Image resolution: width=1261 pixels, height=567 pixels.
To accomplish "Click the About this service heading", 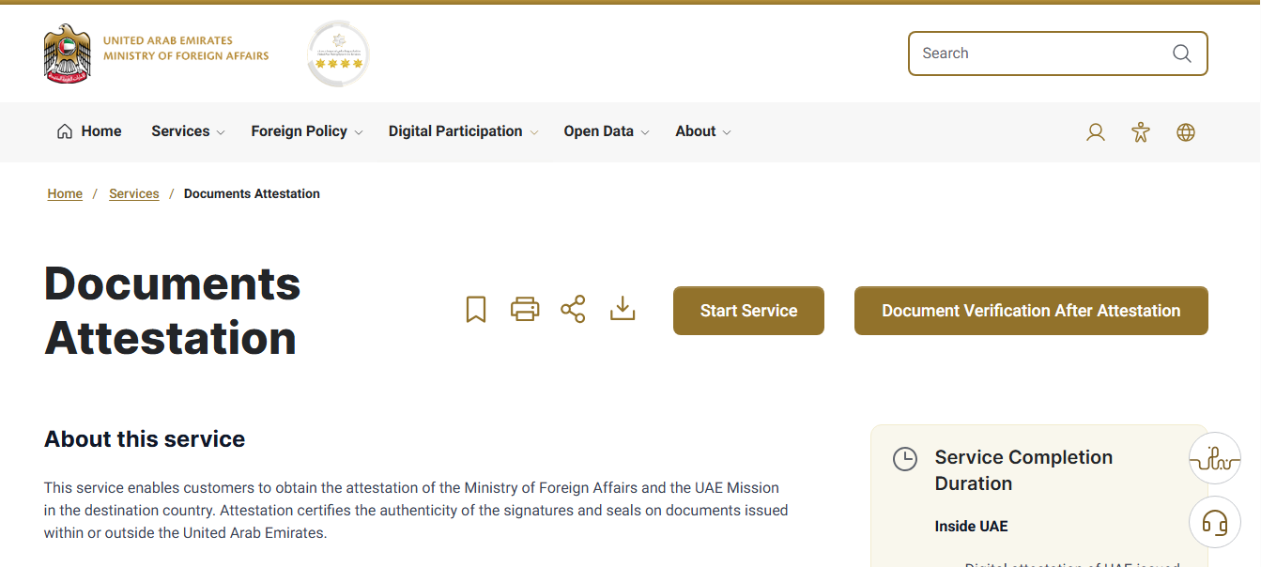I will pyautogui.click(x=145, y=438).
